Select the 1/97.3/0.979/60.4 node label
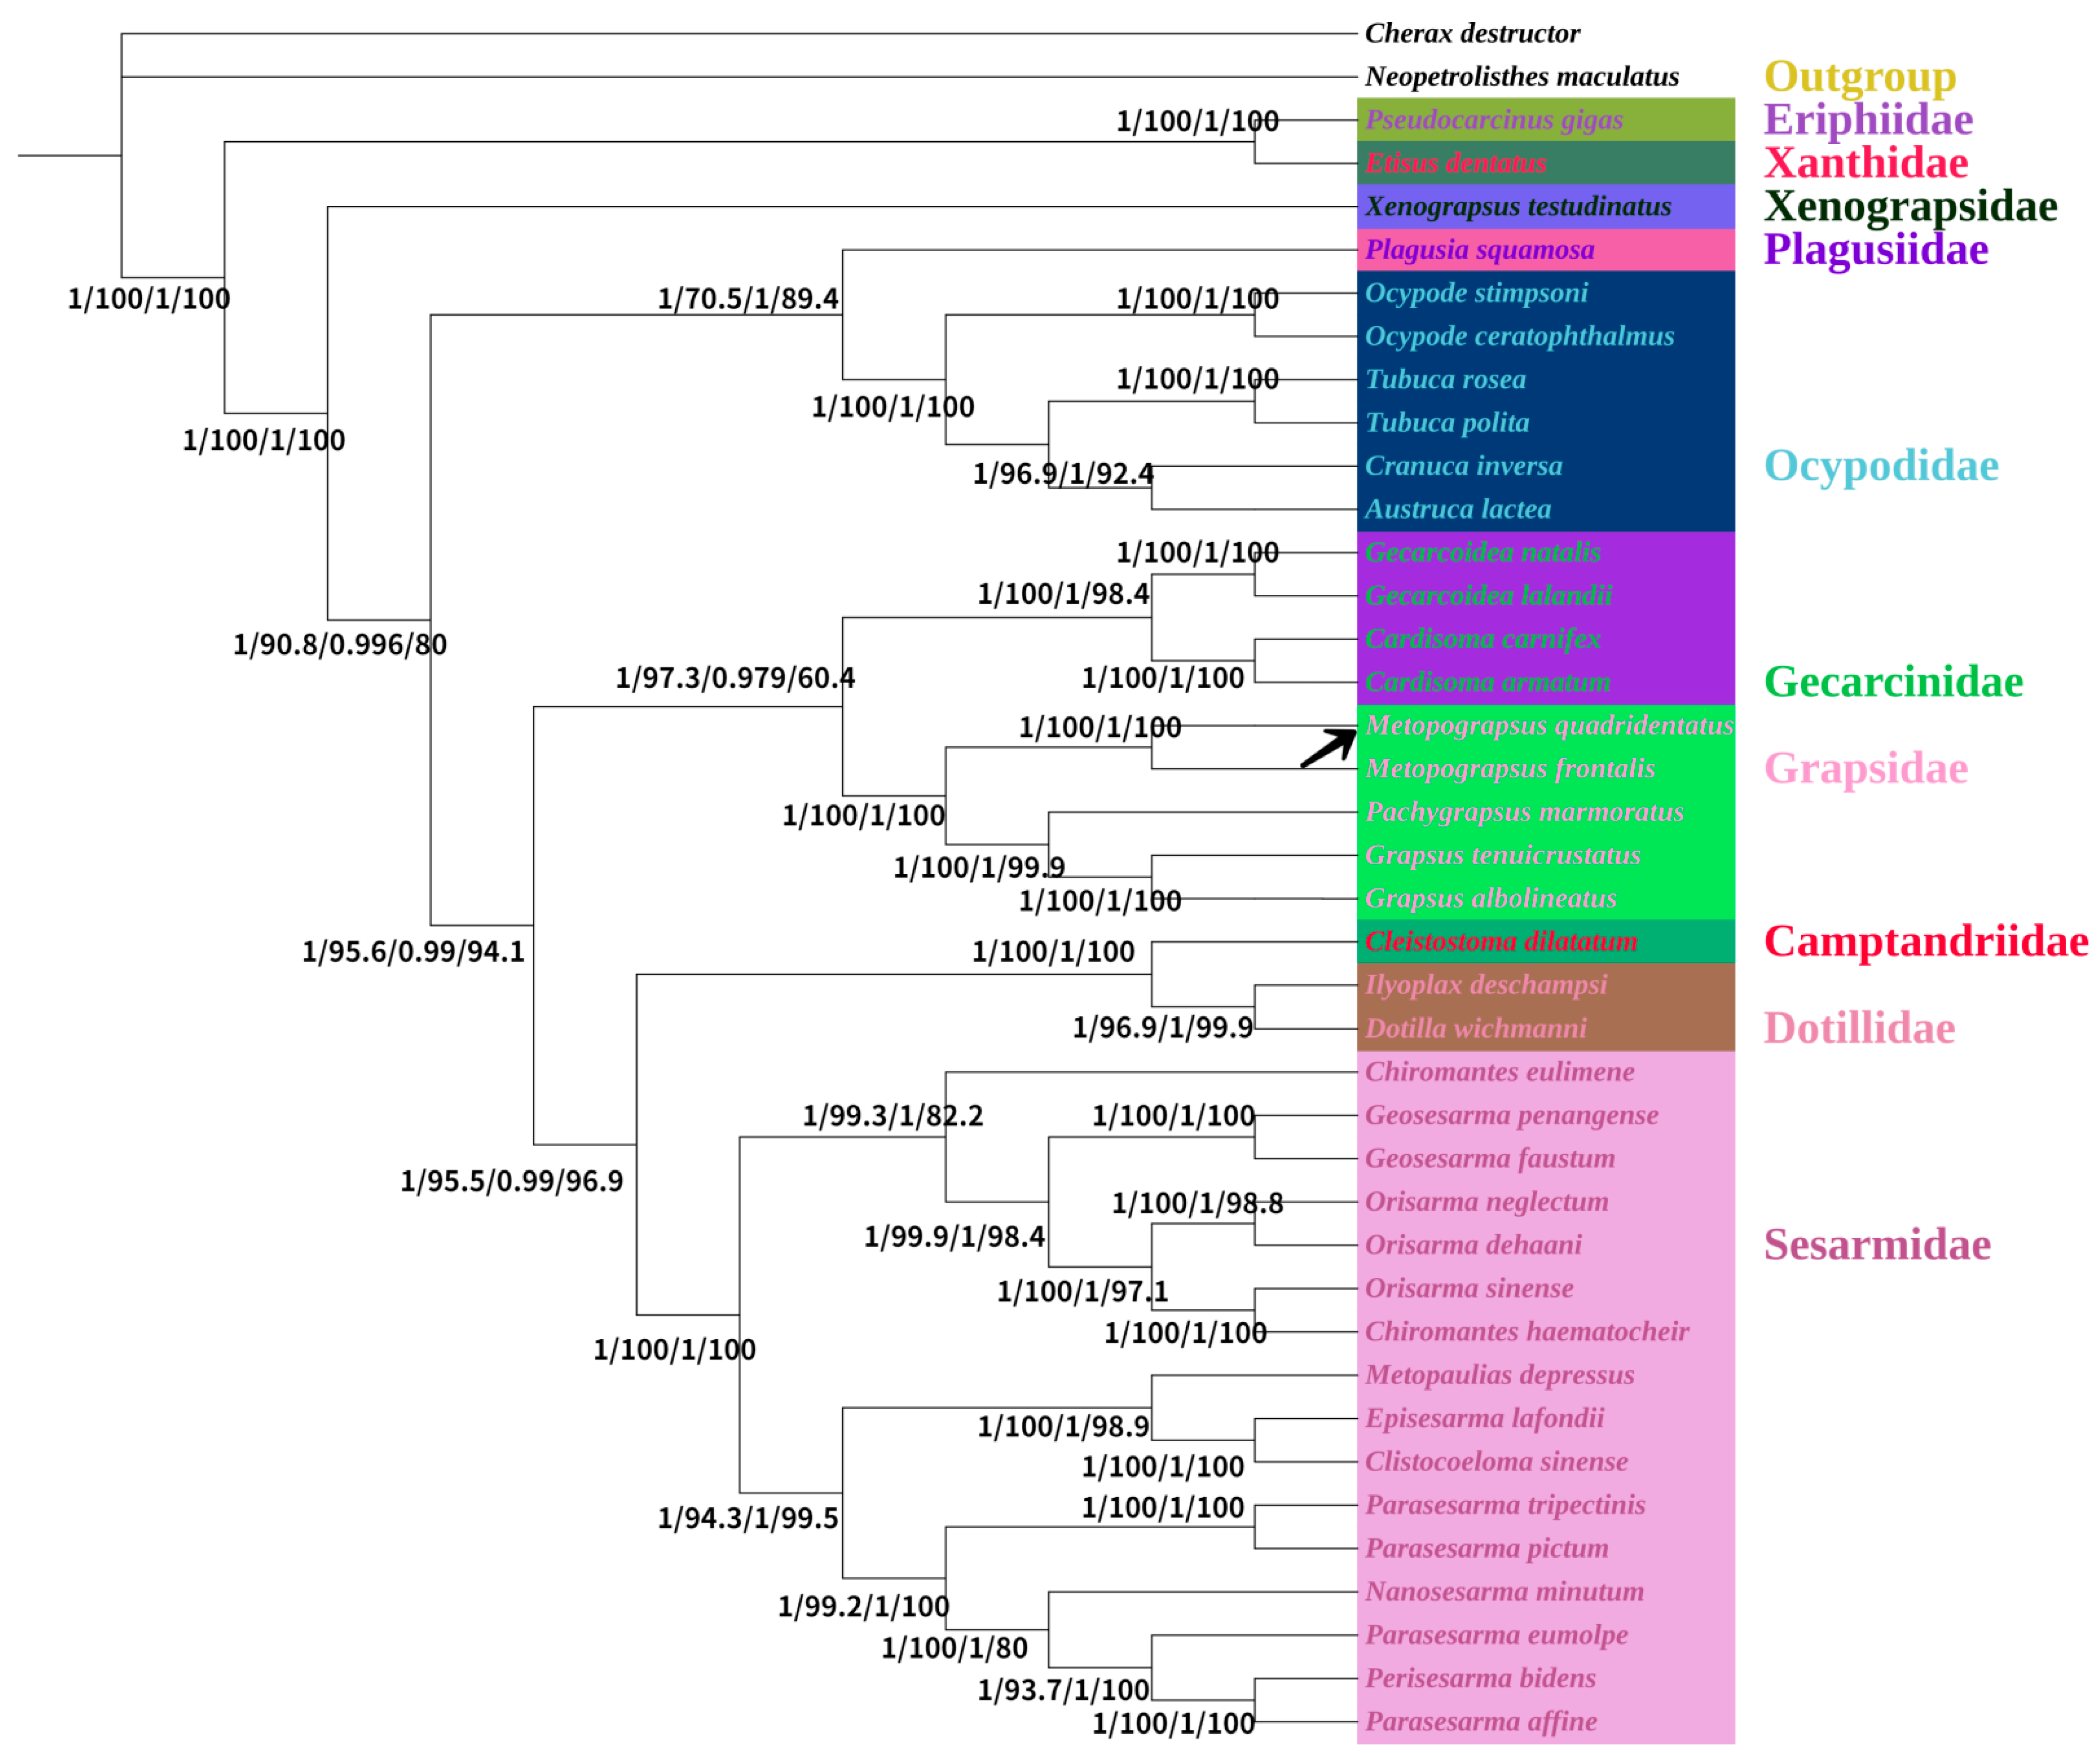2100x1753 pixels. pos(735,679)
